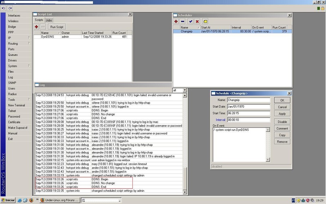Add a new script with red plus
The image size is (326, 204).
(x=36, y=27)
